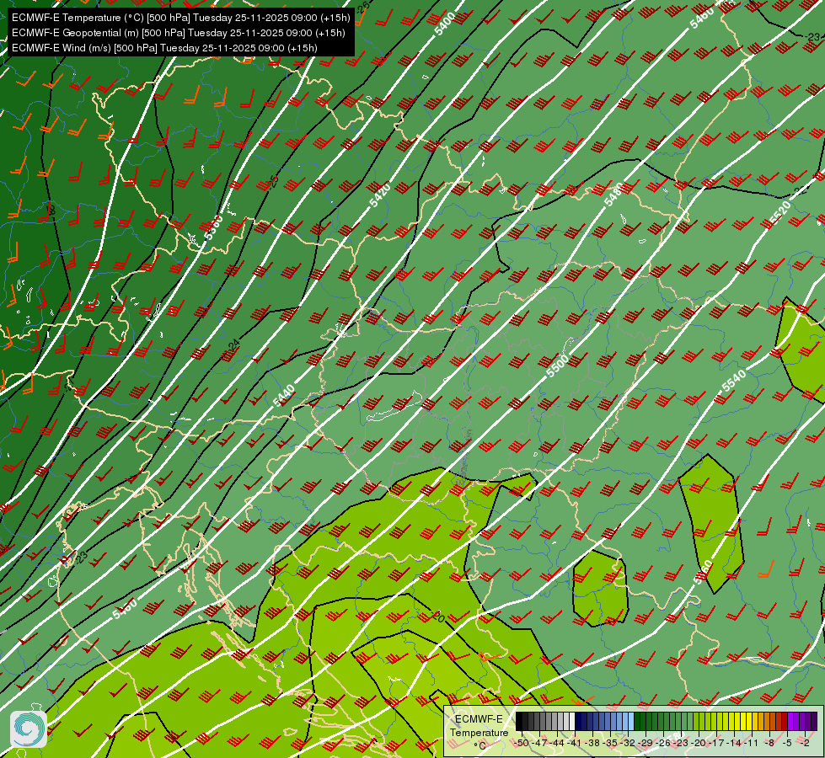The image size is (825, 758).
Task: Click the -25 isotherm label
Action: (272, 182)
